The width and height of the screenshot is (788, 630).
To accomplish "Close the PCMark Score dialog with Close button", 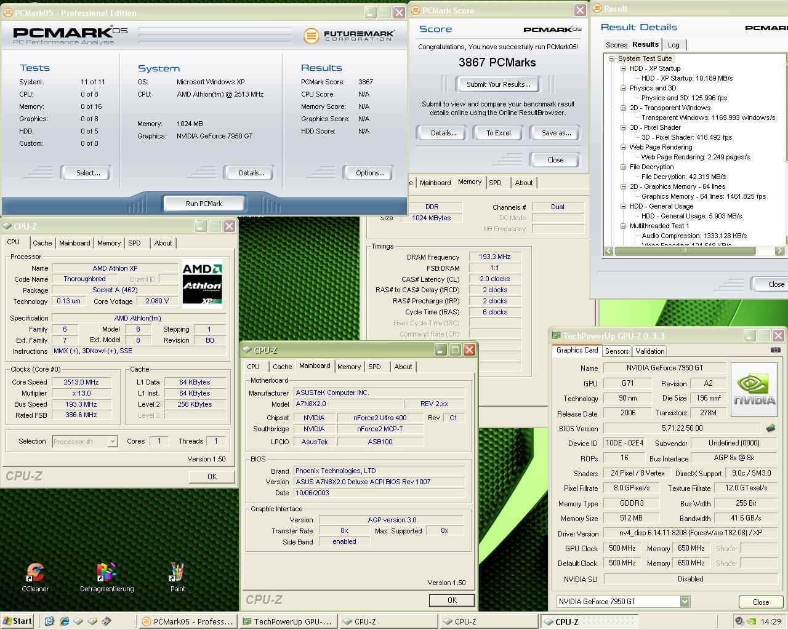I will (x=555, y=160).
